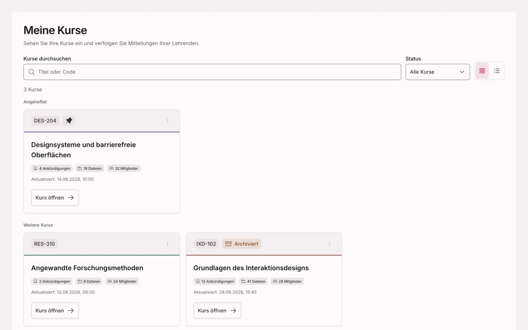This screenshot has width=528, height=330.
Task: Click the IXD-102 course code badge
Action: (206, 244)
